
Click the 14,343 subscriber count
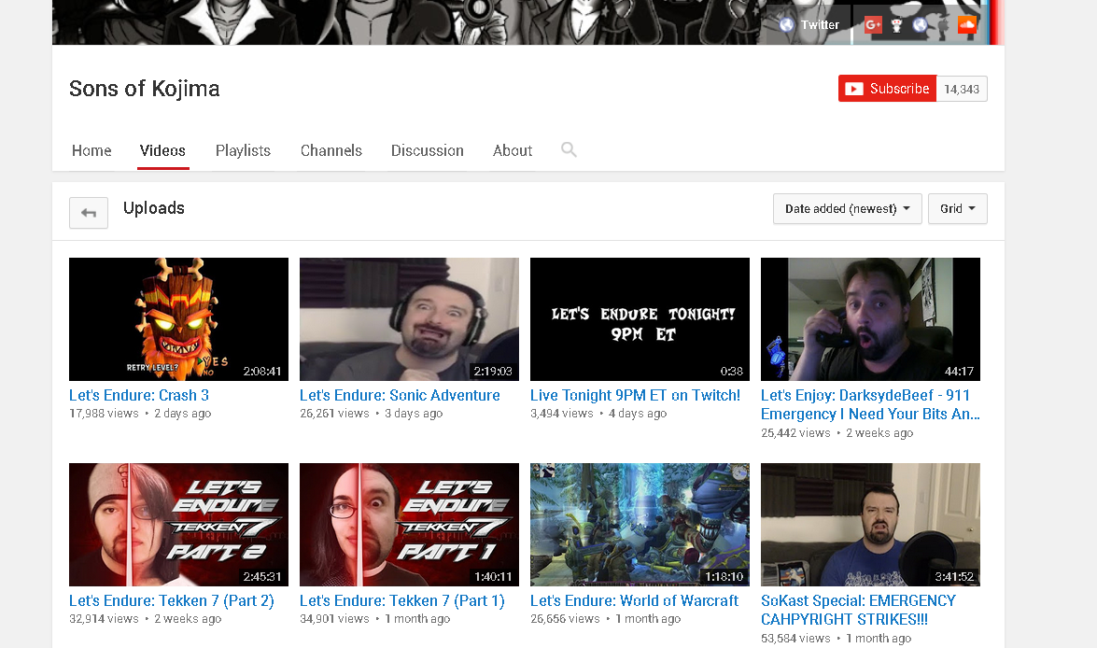[962, 89]
